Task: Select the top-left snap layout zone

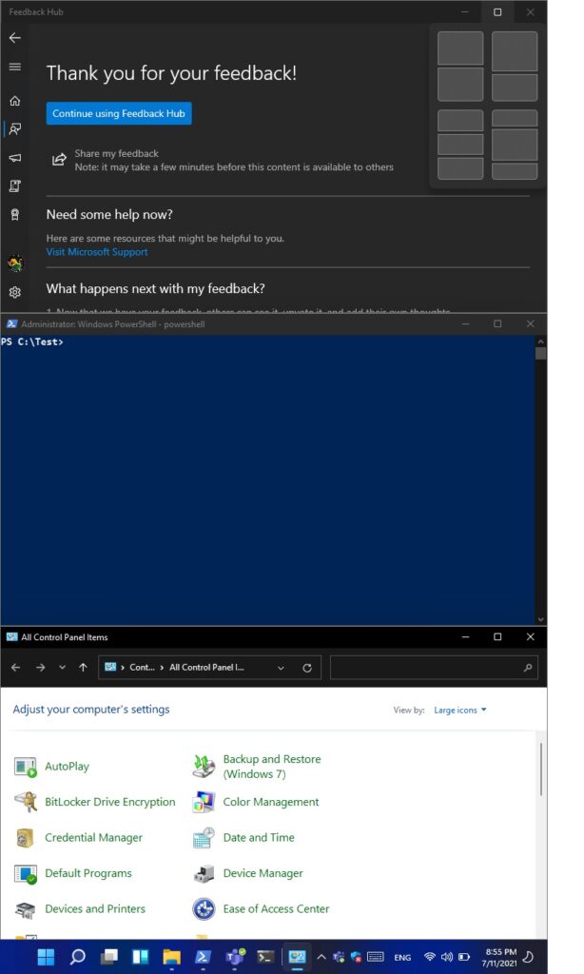Action: coord(460,49)
